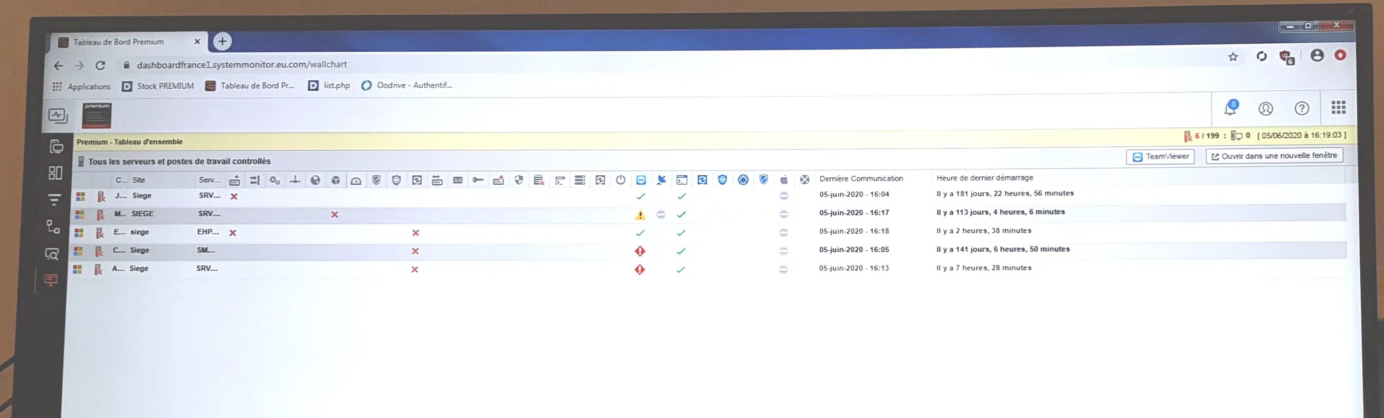The width and height of the screenshot is (1384, 418).
Task: Close the Tableau de Bord Premium tab
Action: click(197, 41)
